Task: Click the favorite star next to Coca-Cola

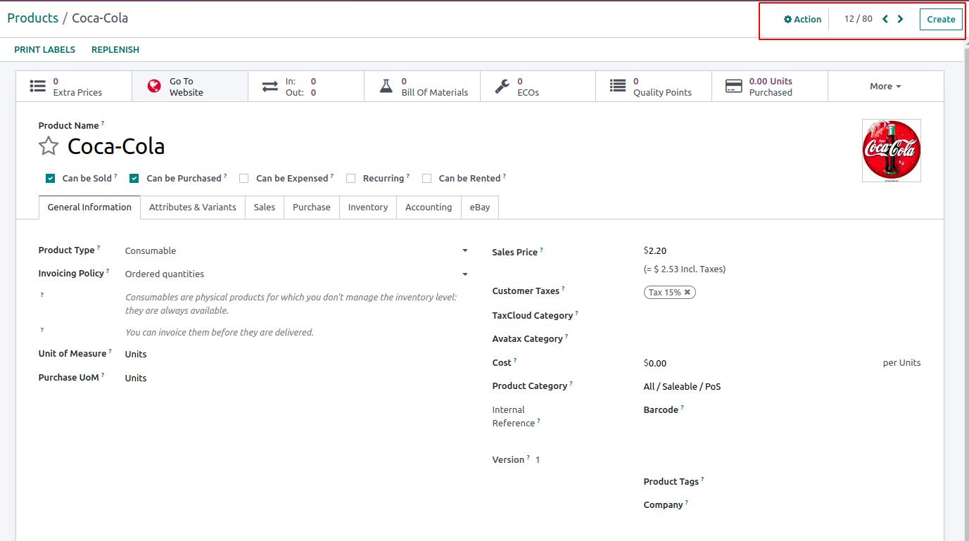Action: (x=49, y=146)
